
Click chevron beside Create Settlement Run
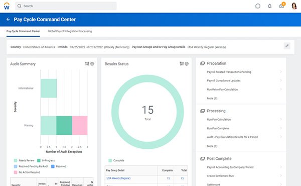281,175
